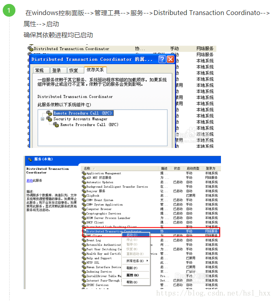Click the DCOM Server Process Launcher icon

pos(84,218)
